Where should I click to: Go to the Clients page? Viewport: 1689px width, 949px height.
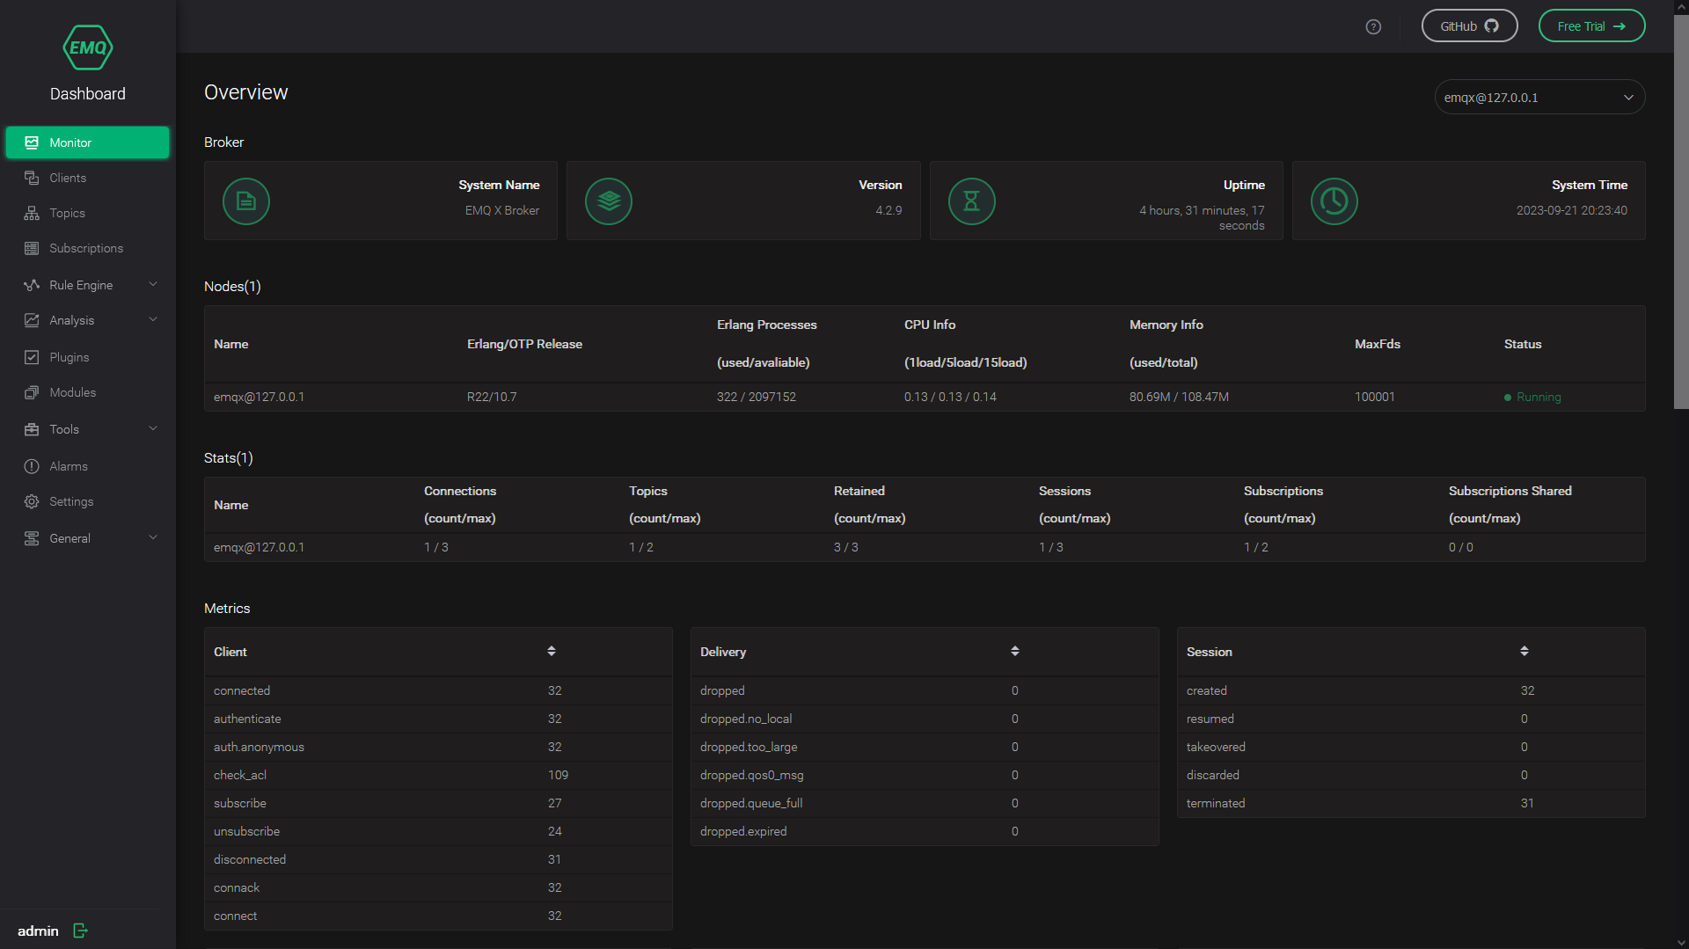tap(87, 178)
